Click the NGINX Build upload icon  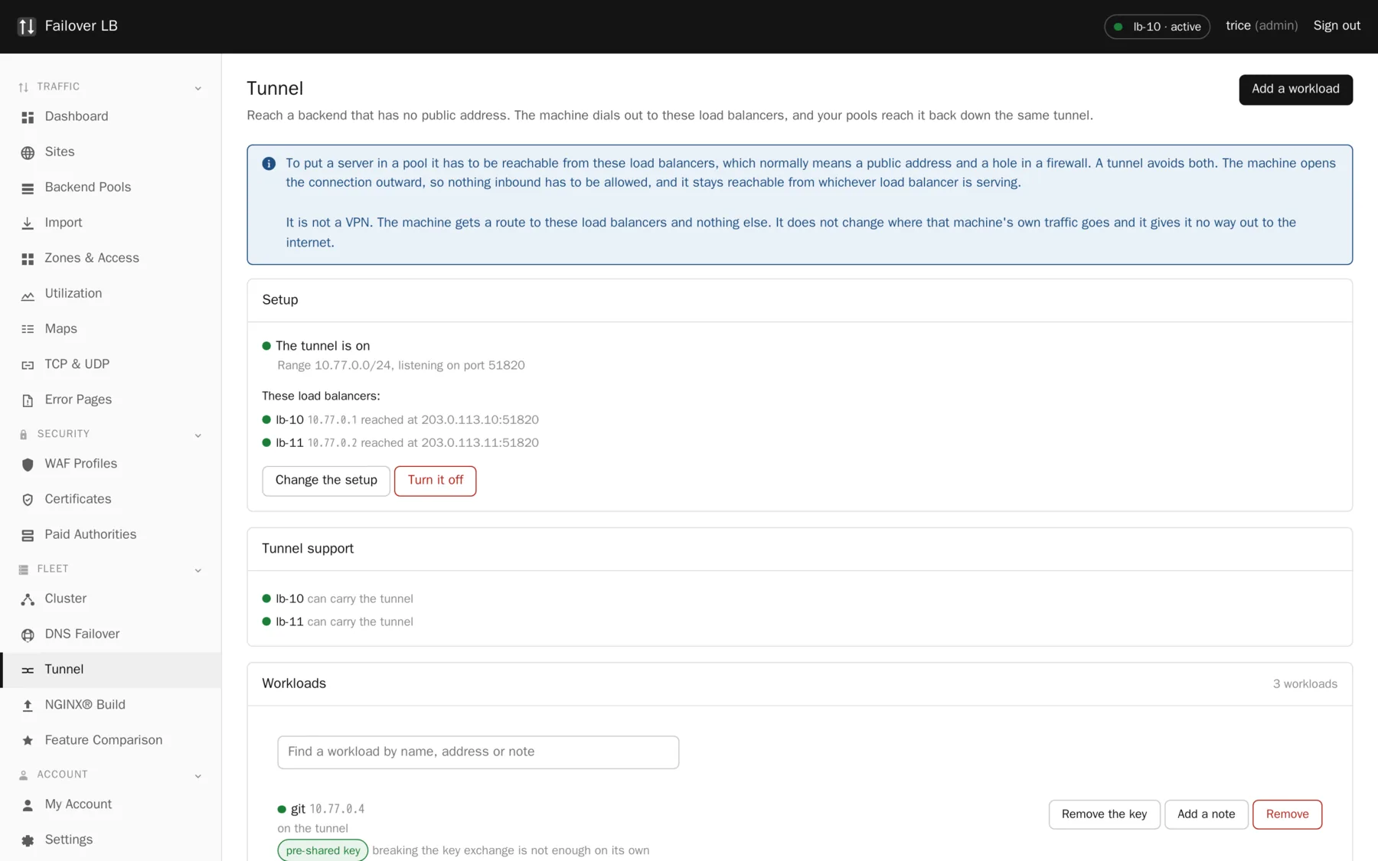point(28,705)
